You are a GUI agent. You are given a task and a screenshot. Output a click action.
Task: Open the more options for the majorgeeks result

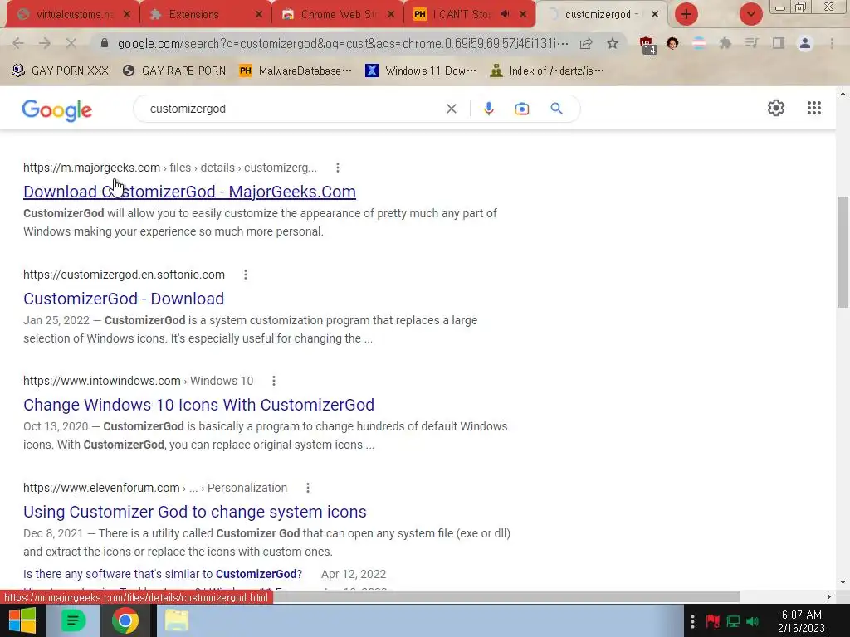338,168
